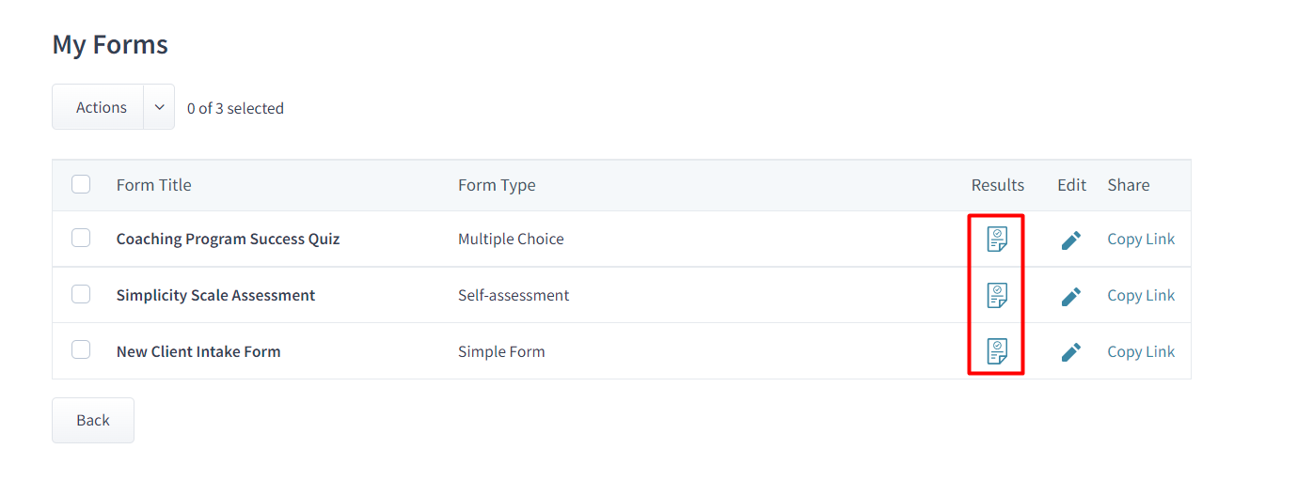Check the New Client Intake Form checkbox
Screen dimensions: 1297x480
click(81, 350)
